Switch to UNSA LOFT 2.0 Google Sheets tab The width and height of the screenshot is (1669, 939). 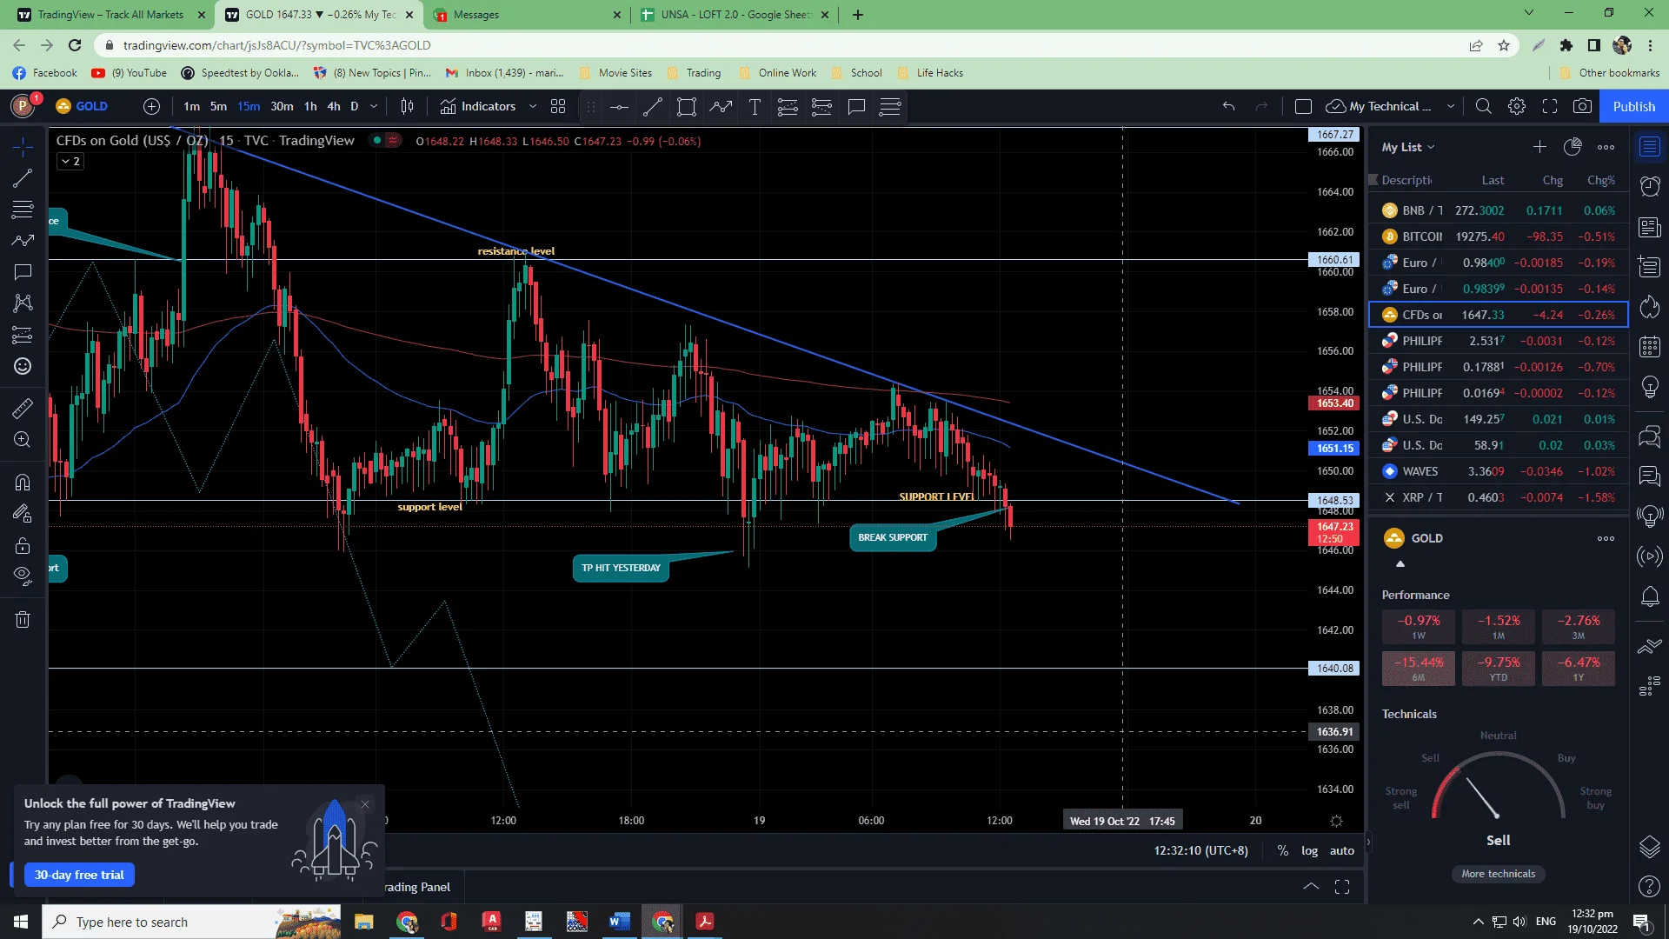735,15
